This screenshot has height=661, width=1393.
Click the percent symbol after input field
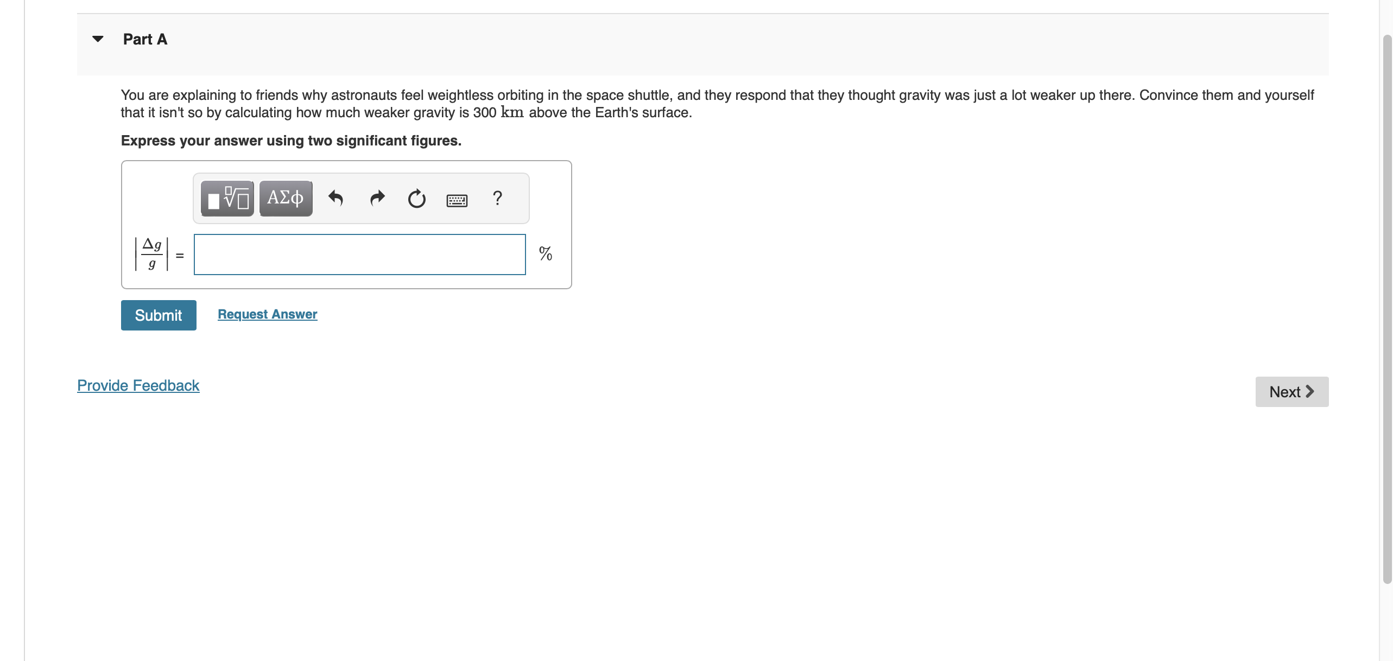pyautogui.click(x=546, y=254)
